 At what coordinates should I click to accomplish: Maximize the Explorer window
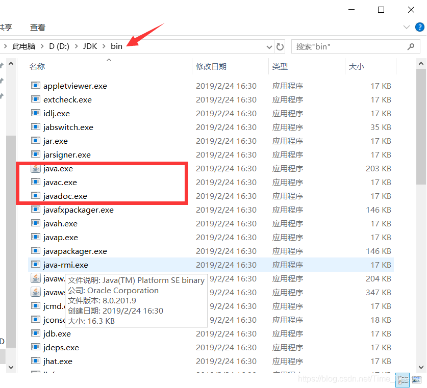(381, 10)
